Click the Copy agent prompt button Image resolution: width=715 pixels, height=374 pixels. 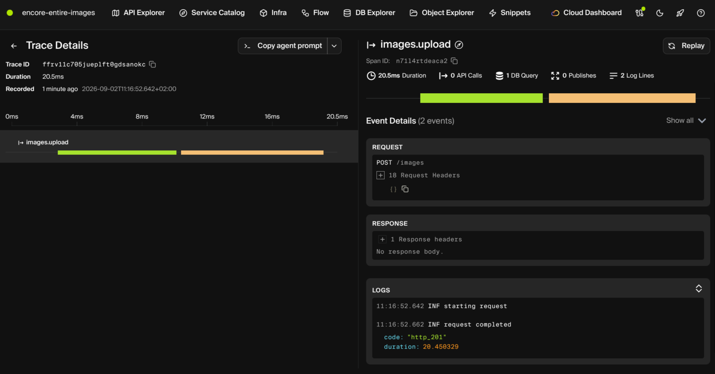[x=283, y=46]
